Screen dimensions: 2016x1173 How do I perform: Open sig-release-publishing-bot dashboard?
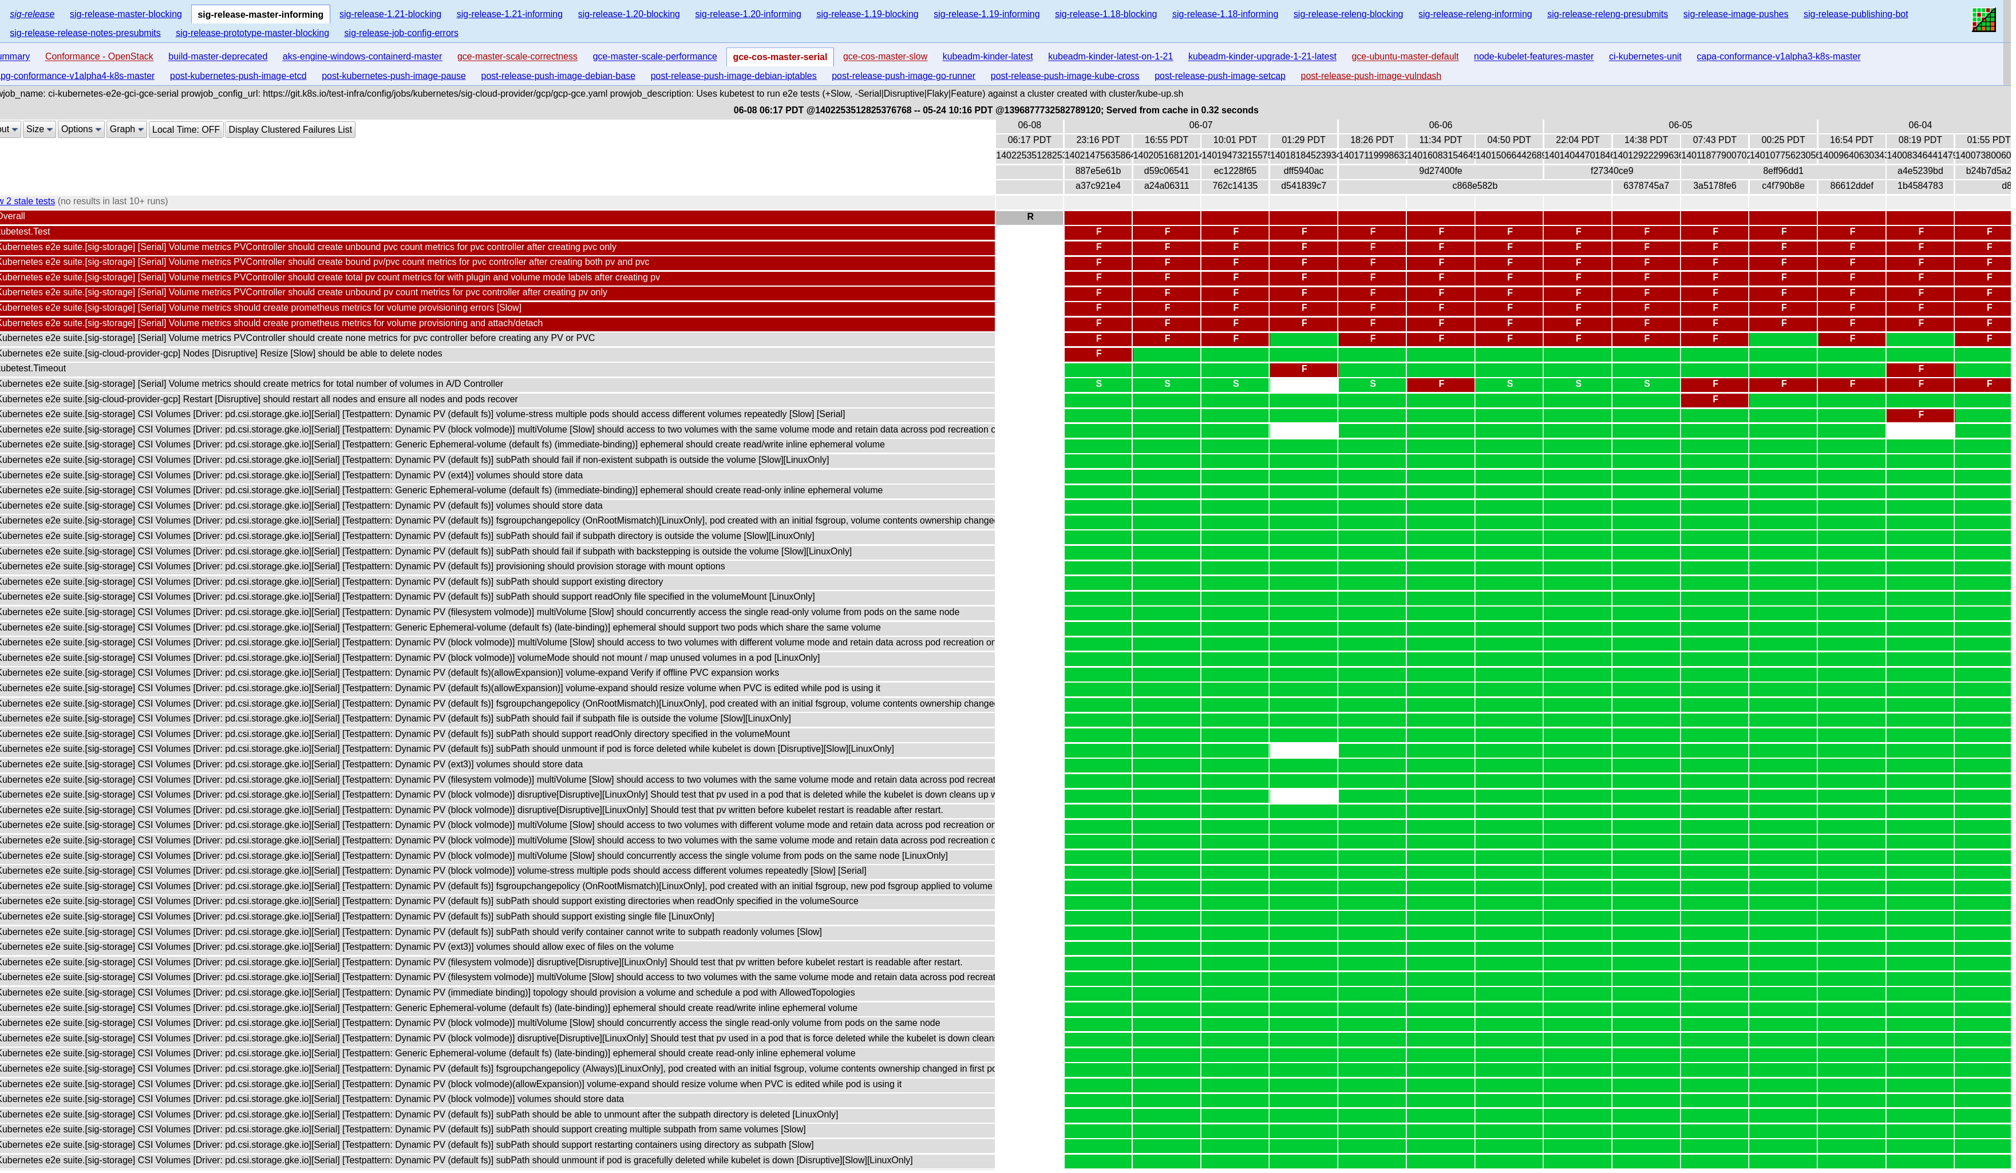1856,14
